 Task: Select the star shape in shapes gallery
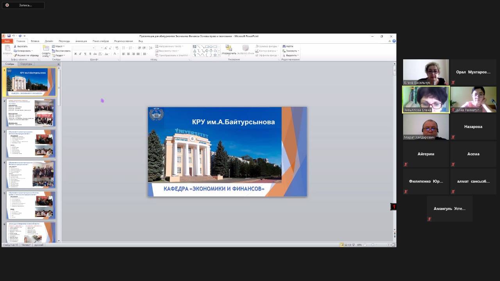tap(215, 55)
